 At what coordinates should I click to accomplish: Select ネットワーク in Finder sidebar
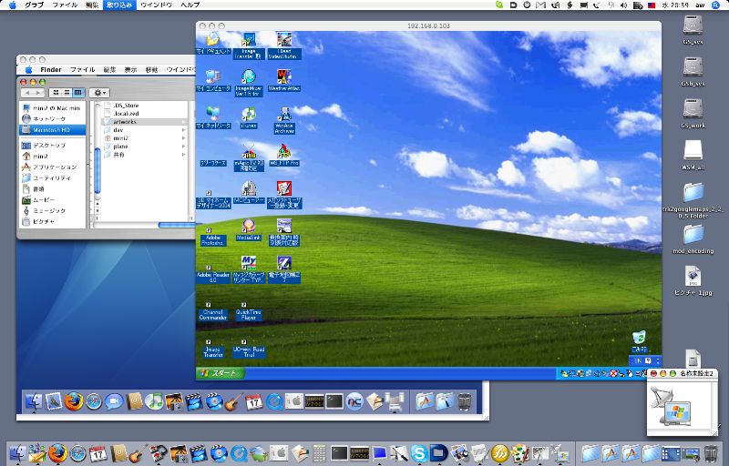[x=53, y=119]
